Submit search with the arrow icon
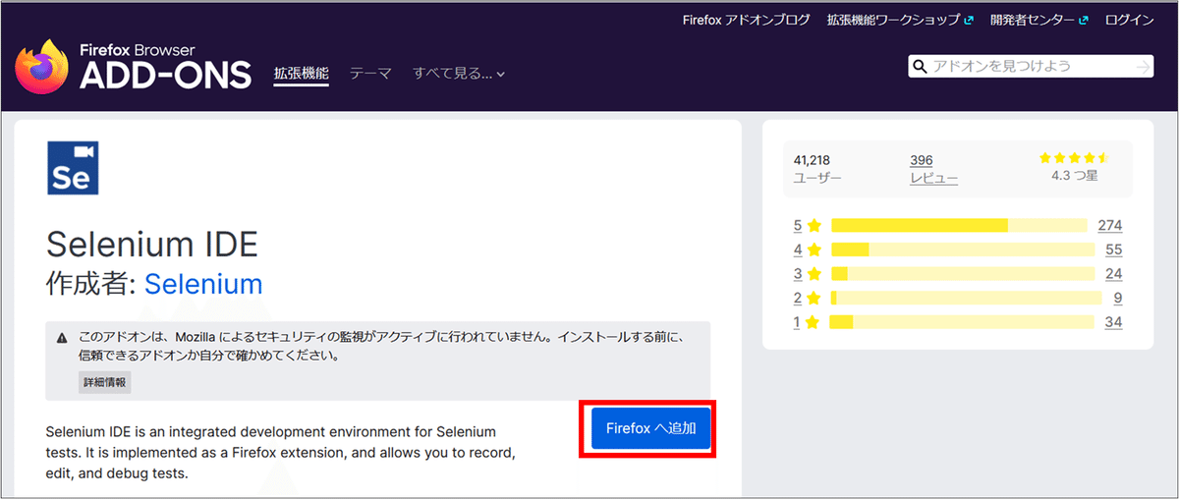Screen dimensions: 1179x499 coord(1143,67)
